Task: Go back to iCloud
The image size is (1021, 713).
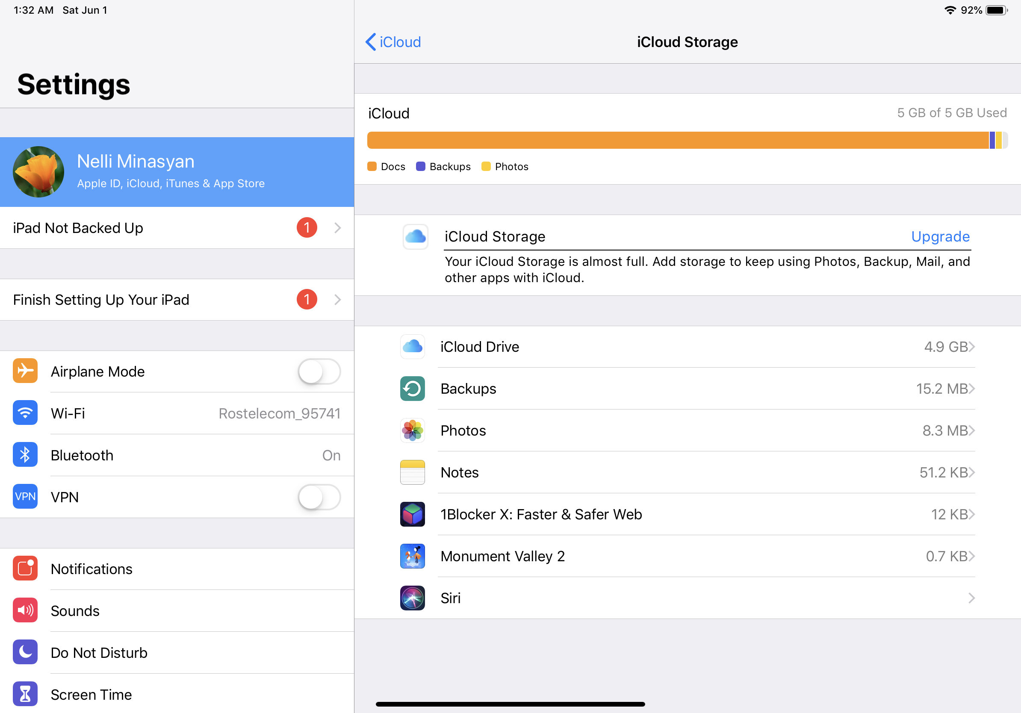Action: pos(393,42)
